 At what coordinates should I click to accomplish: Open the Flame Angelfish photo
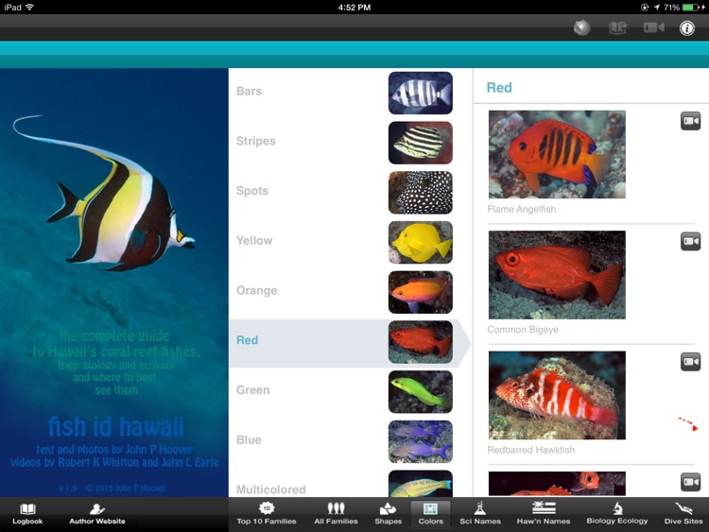pyautogui.click(x=557, y=154)
